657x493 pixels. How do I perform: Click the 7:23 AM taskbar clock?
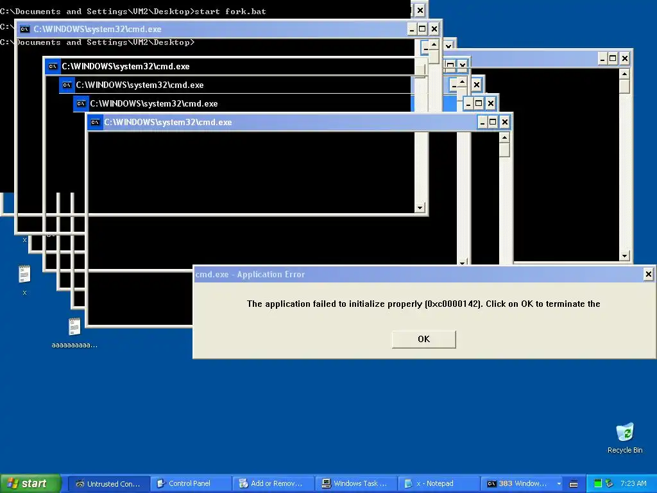click(633, 483)
